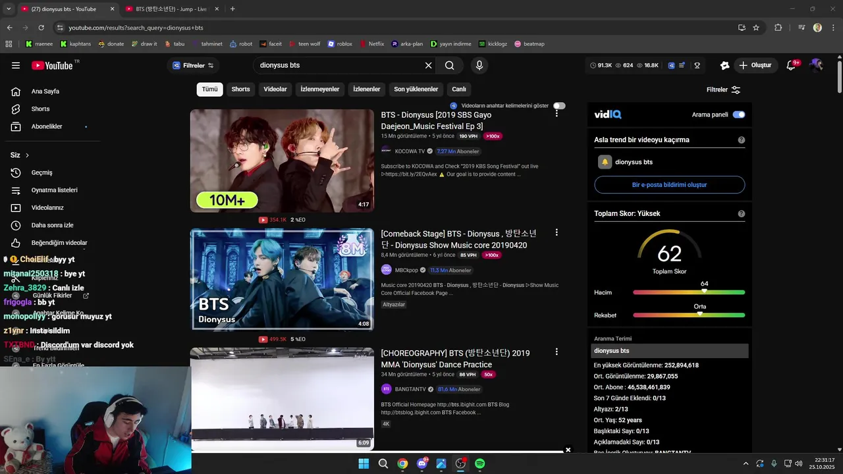Click the Chrome address bar
The image size is (843, 474).
(395, 28)
